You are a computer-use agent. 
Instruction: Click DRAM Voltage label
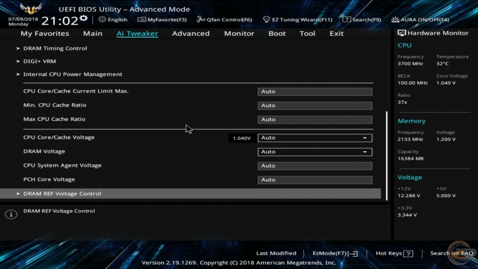click(44, 151)
